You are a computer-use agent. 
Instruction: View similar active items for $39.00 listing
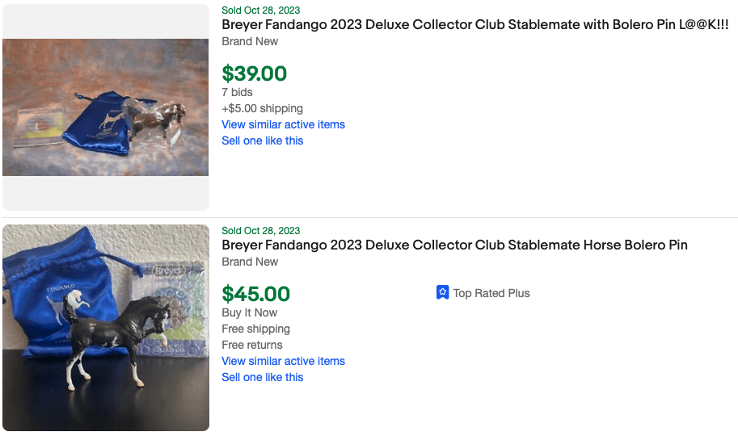pos(283,124)
